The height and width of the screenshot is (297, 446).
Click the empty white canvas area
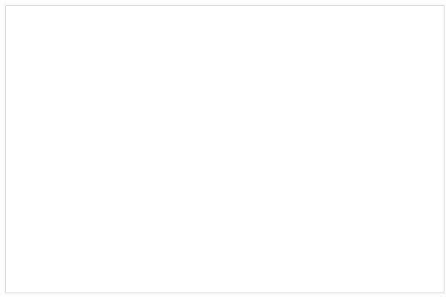223,148
